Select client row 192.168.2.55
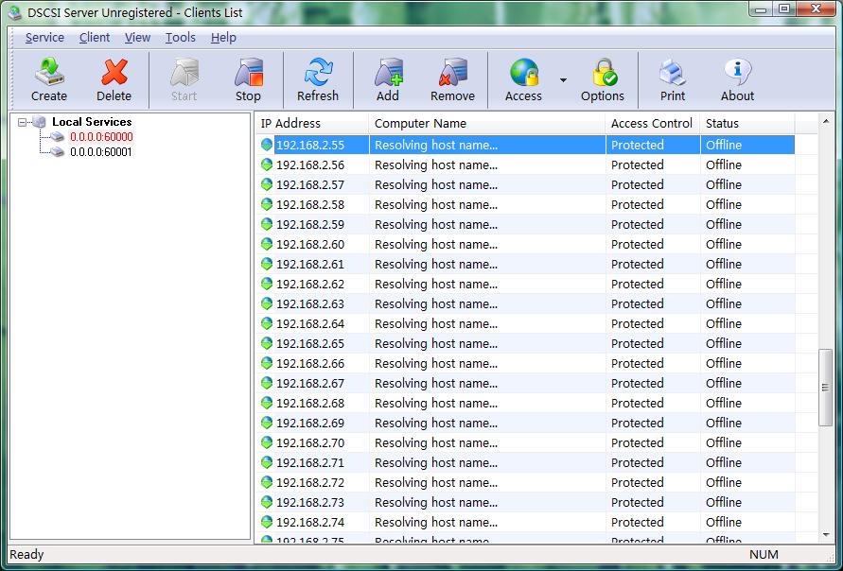The image size is (843, 571). (525, 145)
